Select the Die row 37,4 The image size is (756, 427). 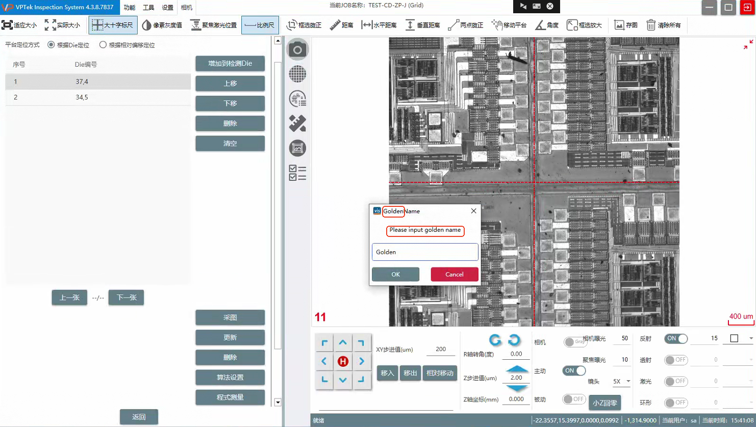click(98, 82)
